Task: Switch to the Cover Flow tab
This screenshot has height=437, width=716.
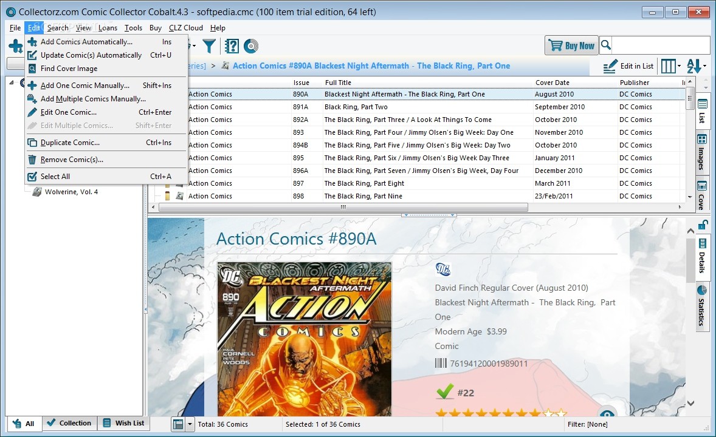Action: pos(702,195)
